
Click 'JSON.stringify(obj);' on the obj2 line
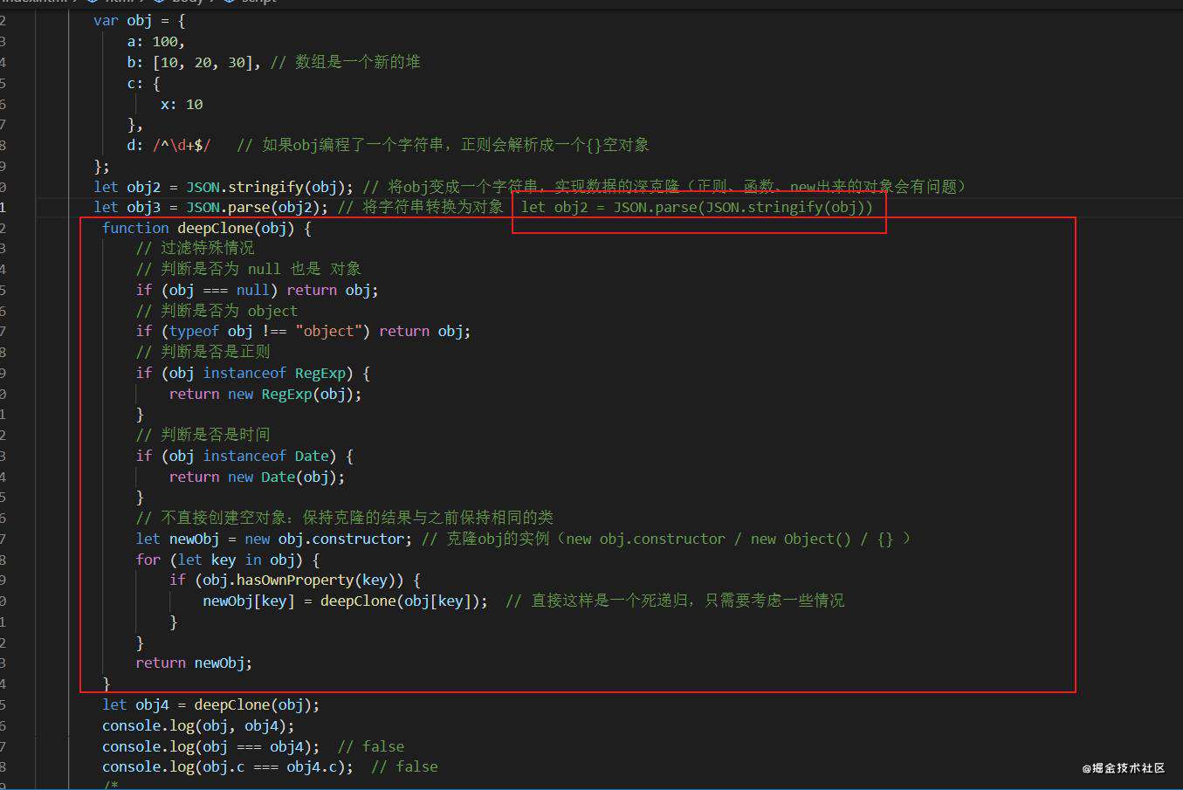click(270, 187)
